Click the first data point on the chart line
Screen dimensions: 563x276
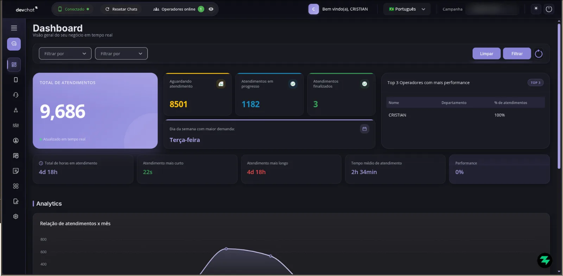(226, 249)
